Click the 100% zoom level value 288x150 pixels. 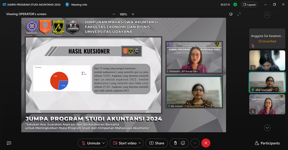point(123,14)
